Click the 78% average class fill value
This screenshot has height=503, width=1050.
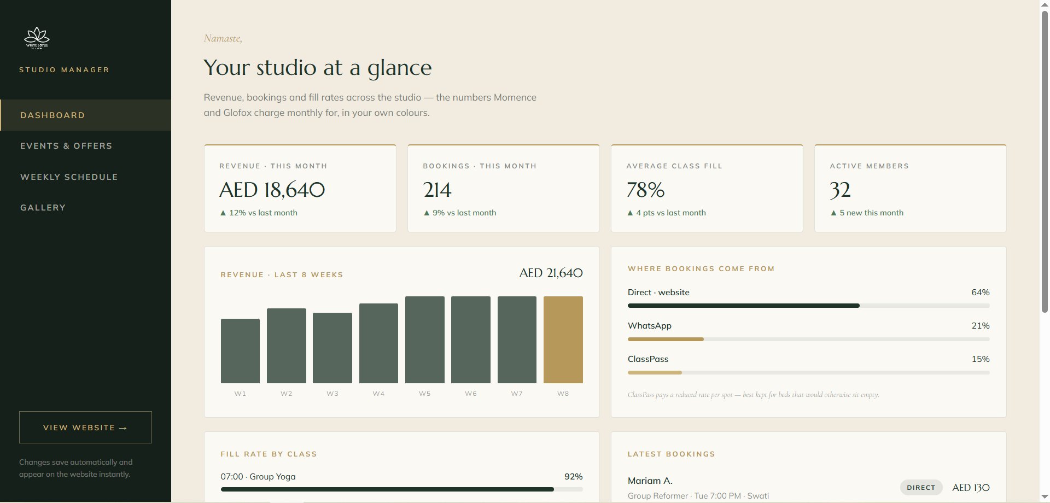tap(645, 190)
